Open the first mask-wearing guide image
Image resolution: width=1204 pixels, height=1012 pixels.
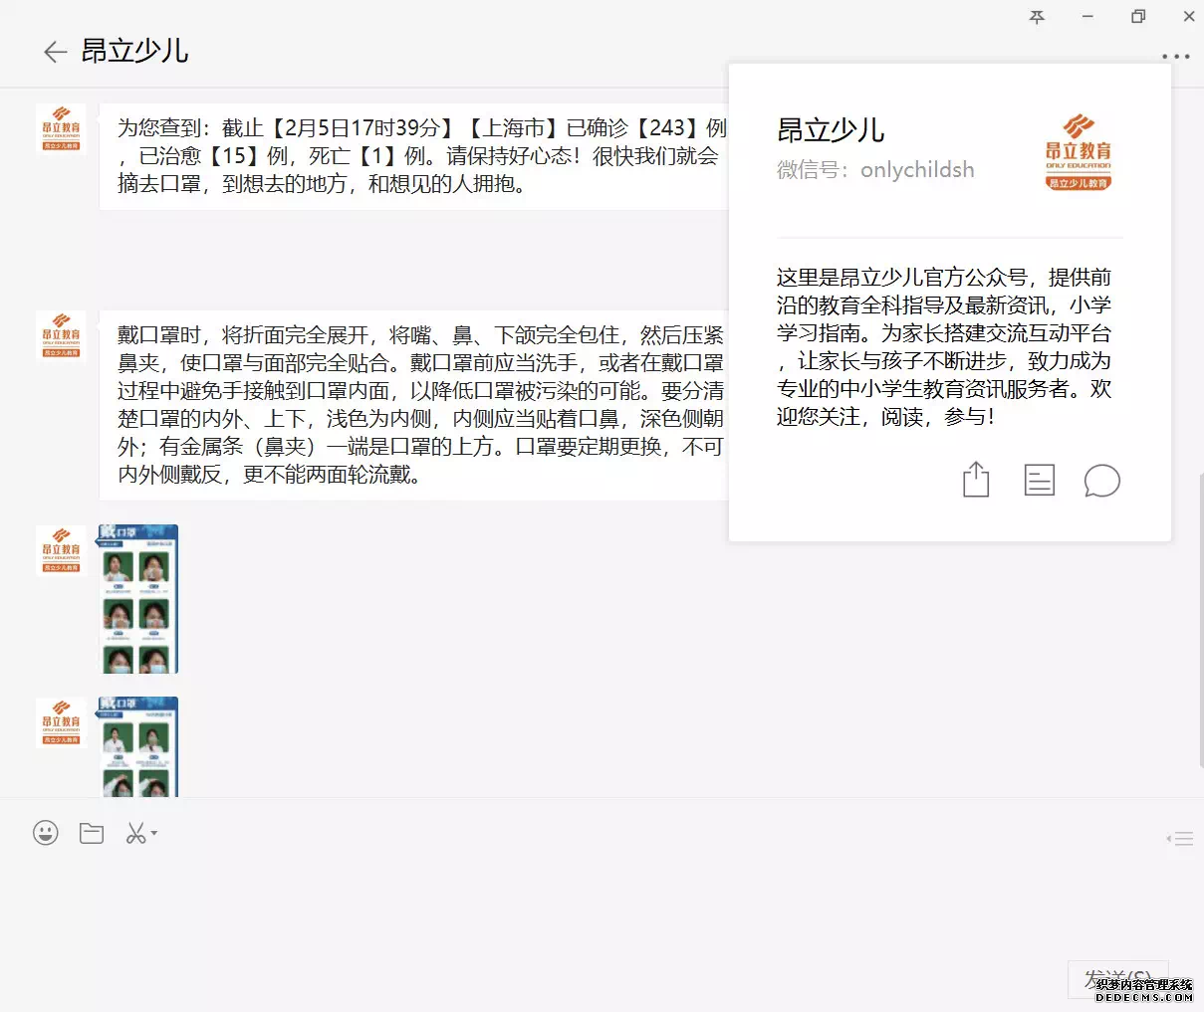click(138, 599)
